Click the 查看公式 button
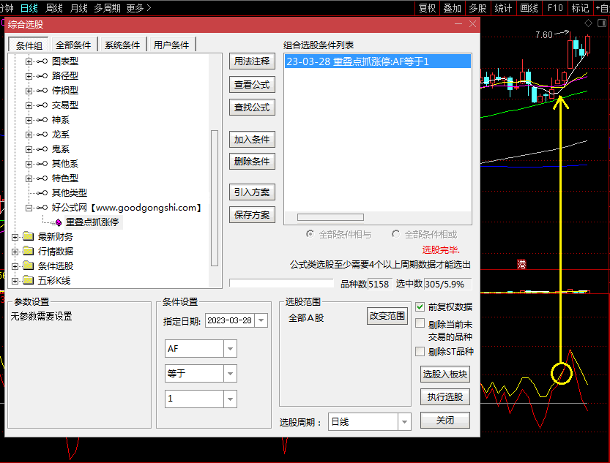The height and width of the screenshot is (463, 610). [252, 85]
